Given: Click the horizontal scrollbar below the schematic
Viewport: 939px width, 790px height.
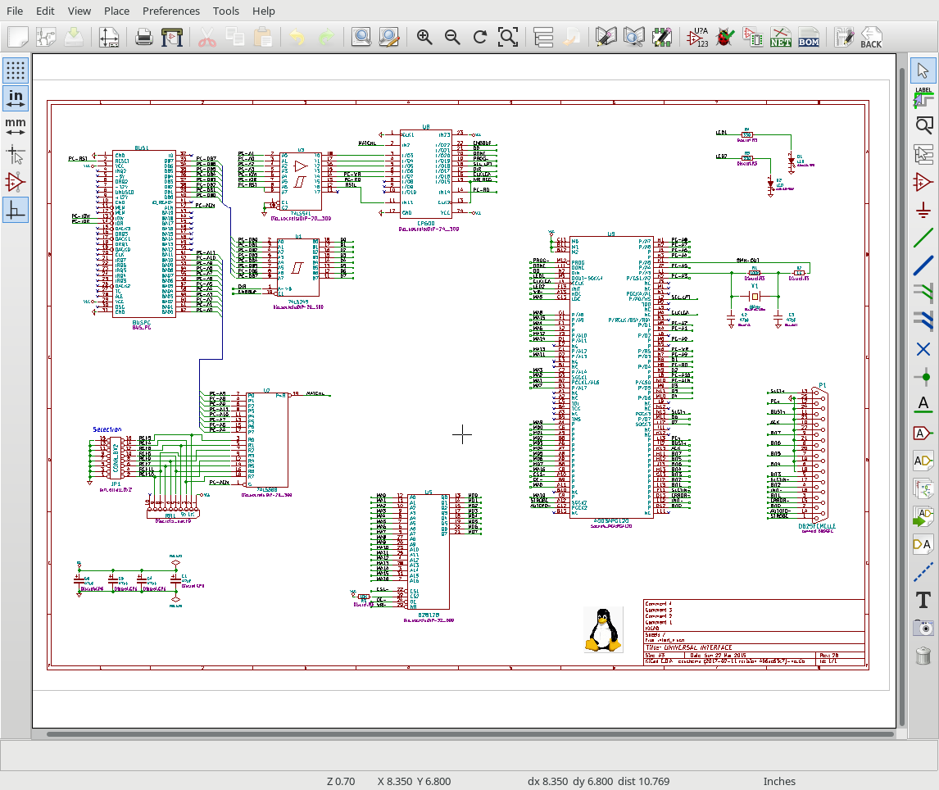Looking at the screenshot, I should coord(467,734).
